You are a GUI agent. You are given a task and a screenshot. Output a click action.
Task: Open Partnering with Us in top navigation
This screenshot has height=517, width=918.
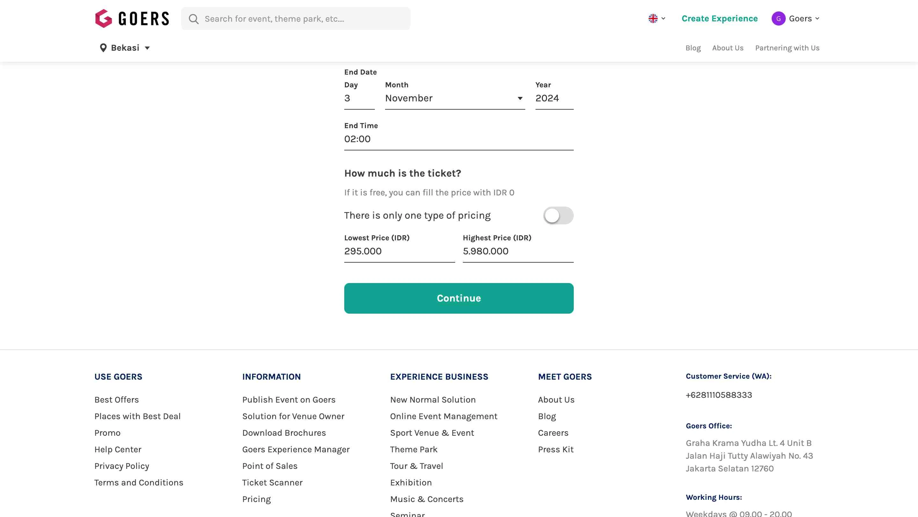point(787,48)
